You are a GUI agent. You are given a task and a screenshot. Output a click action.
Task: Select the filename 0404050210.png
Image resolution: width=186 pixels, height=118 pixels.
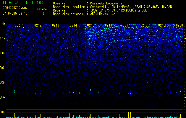point(15,8)
